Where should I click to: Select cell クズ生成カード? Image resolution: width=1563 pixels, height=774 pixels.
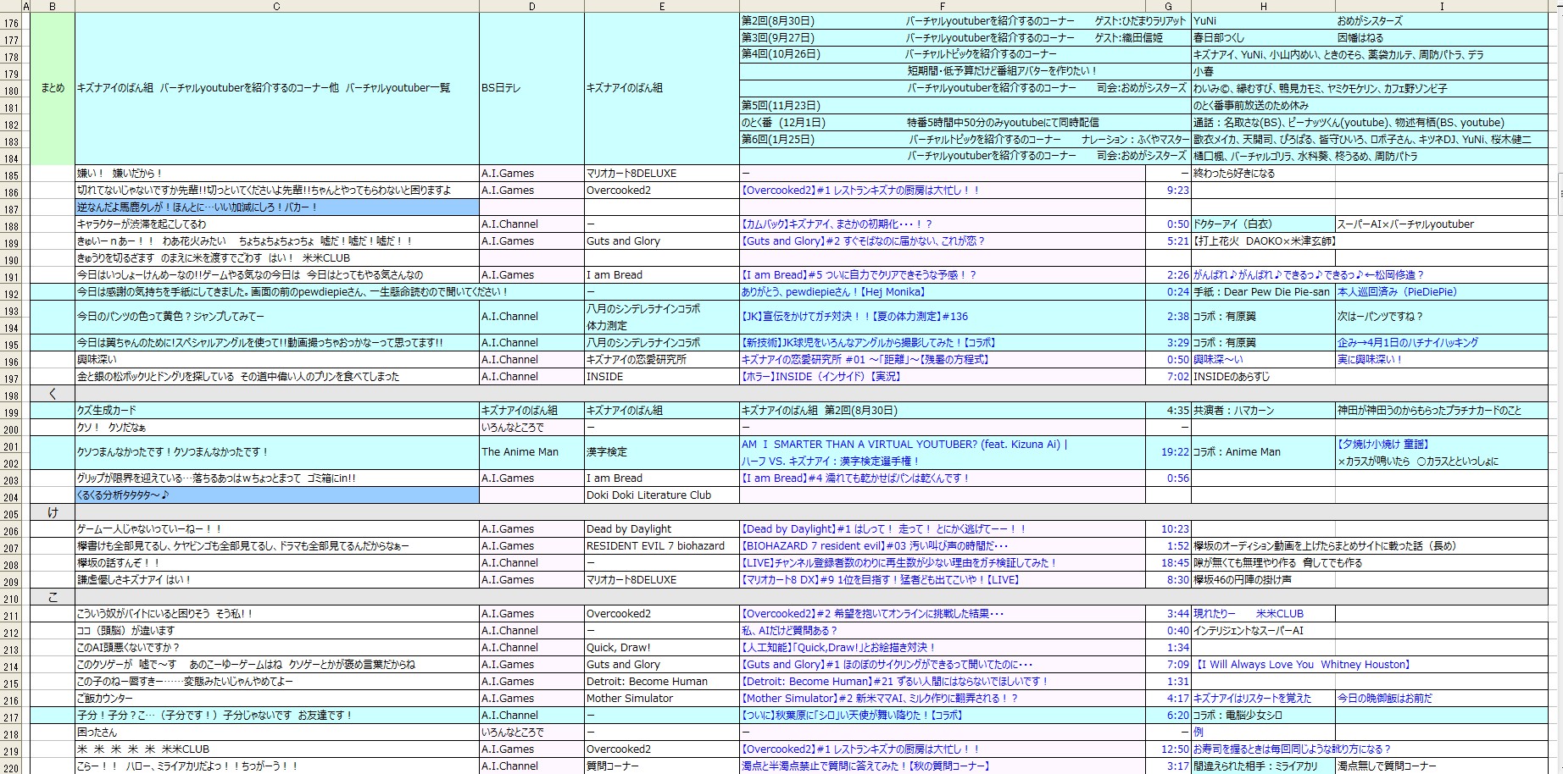[277, 411]
